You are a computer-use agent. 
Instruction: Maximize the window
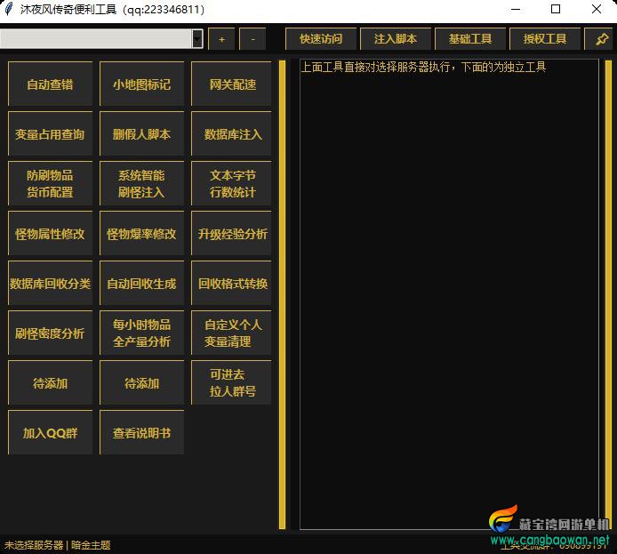pos(556,9)
